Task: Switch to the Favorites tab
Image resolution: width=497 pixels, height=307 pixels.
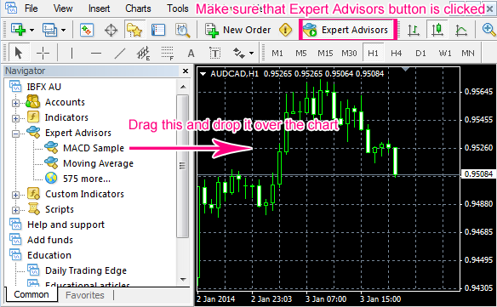Action: (85, 295)
